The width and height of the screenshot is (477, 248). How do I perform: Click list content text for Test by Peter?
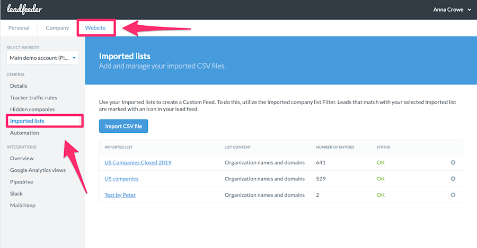tap(264, 195)
